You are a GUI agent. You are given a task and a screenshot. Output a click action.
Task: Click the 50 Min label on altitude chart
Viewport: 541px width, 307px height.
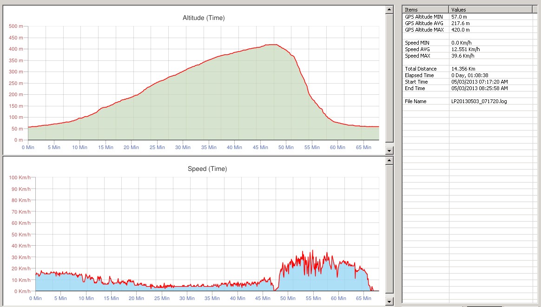click(x=286, y=147)
